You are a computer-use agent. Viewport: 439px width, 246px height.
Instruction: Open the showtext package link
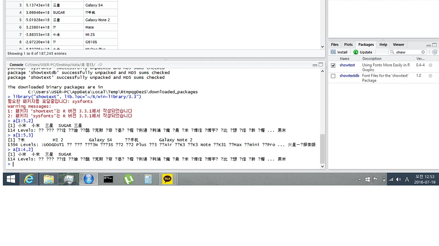coord(347,65)
